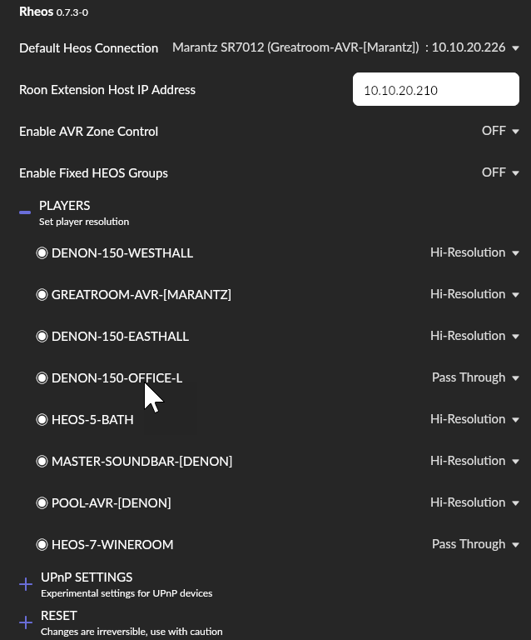Click the HEOS-7-WINEROOM player bullet icon
Screen dimensions: 531x640
coord(42,544)
